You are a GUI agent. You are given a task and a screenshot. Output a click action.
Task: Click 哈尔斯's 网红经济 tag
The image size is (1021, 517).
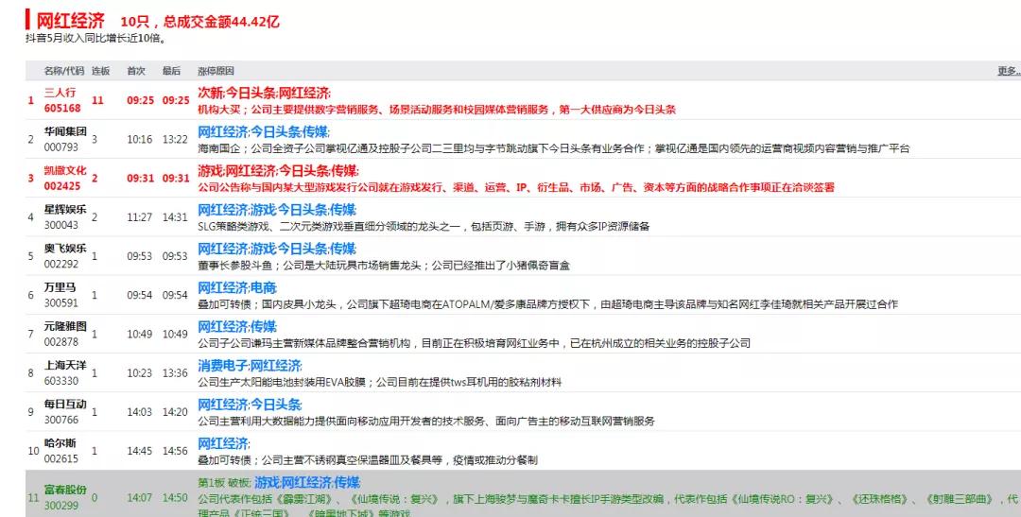[x=224, y=443]
